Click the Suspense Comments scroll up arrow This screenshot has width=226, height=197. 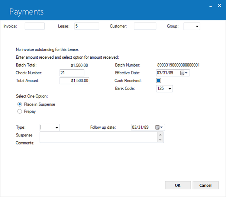[160, 135]
